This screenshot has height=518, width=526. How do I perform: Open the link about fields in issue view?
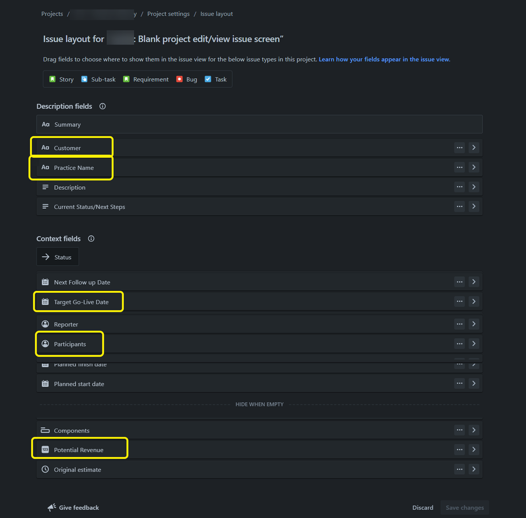384,59
